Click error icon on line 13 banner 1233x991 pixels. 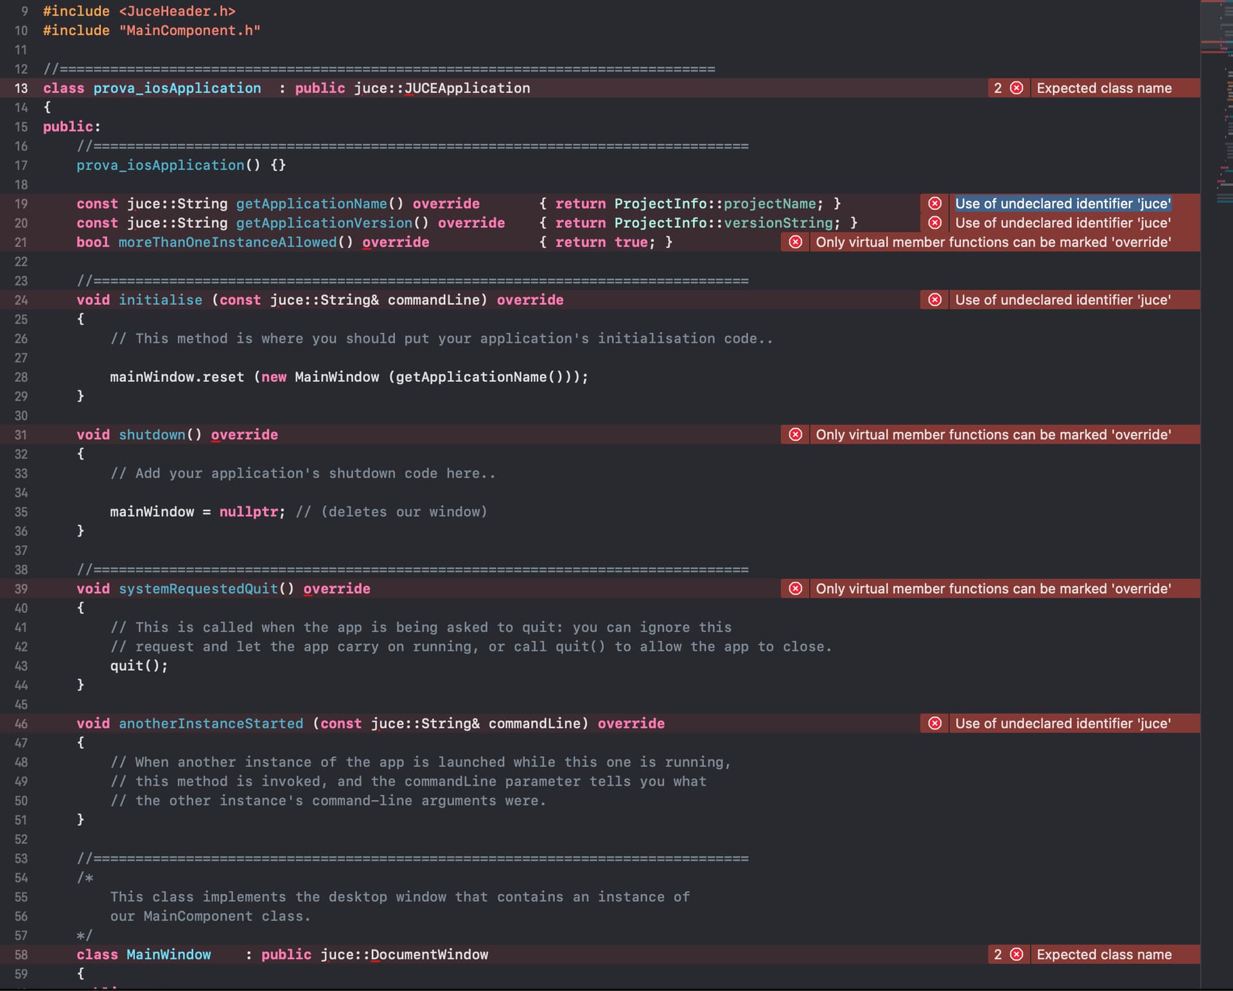(x=1016, y=88)
